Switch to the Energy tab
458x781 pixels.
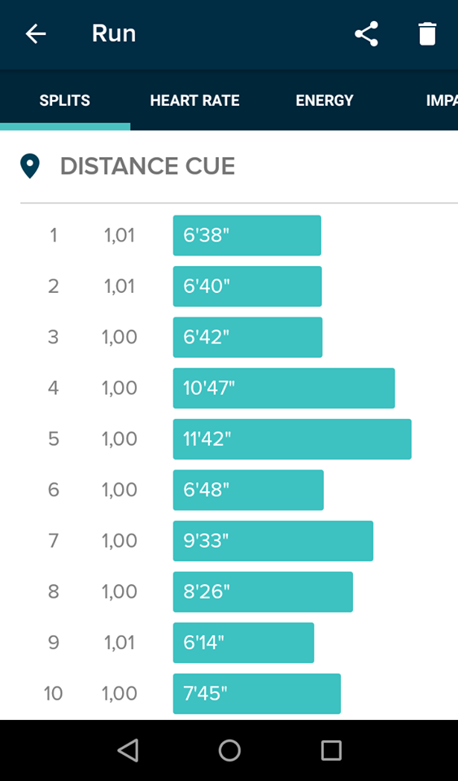(325, 100)
